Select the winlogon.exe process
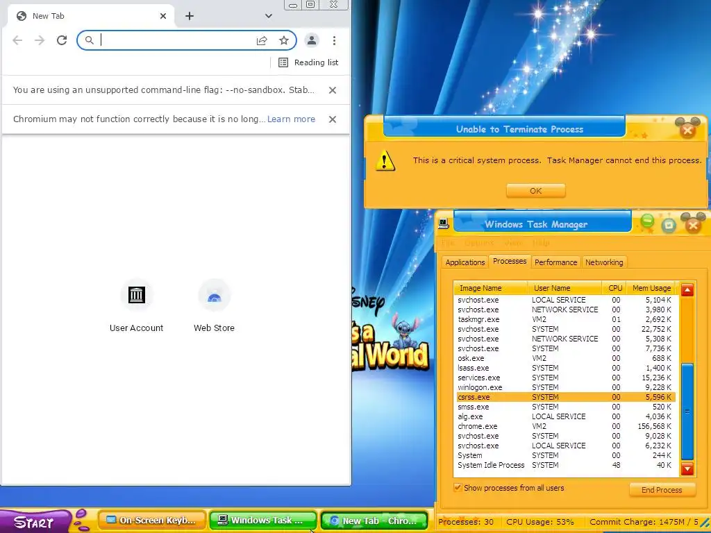 [564, 387]
